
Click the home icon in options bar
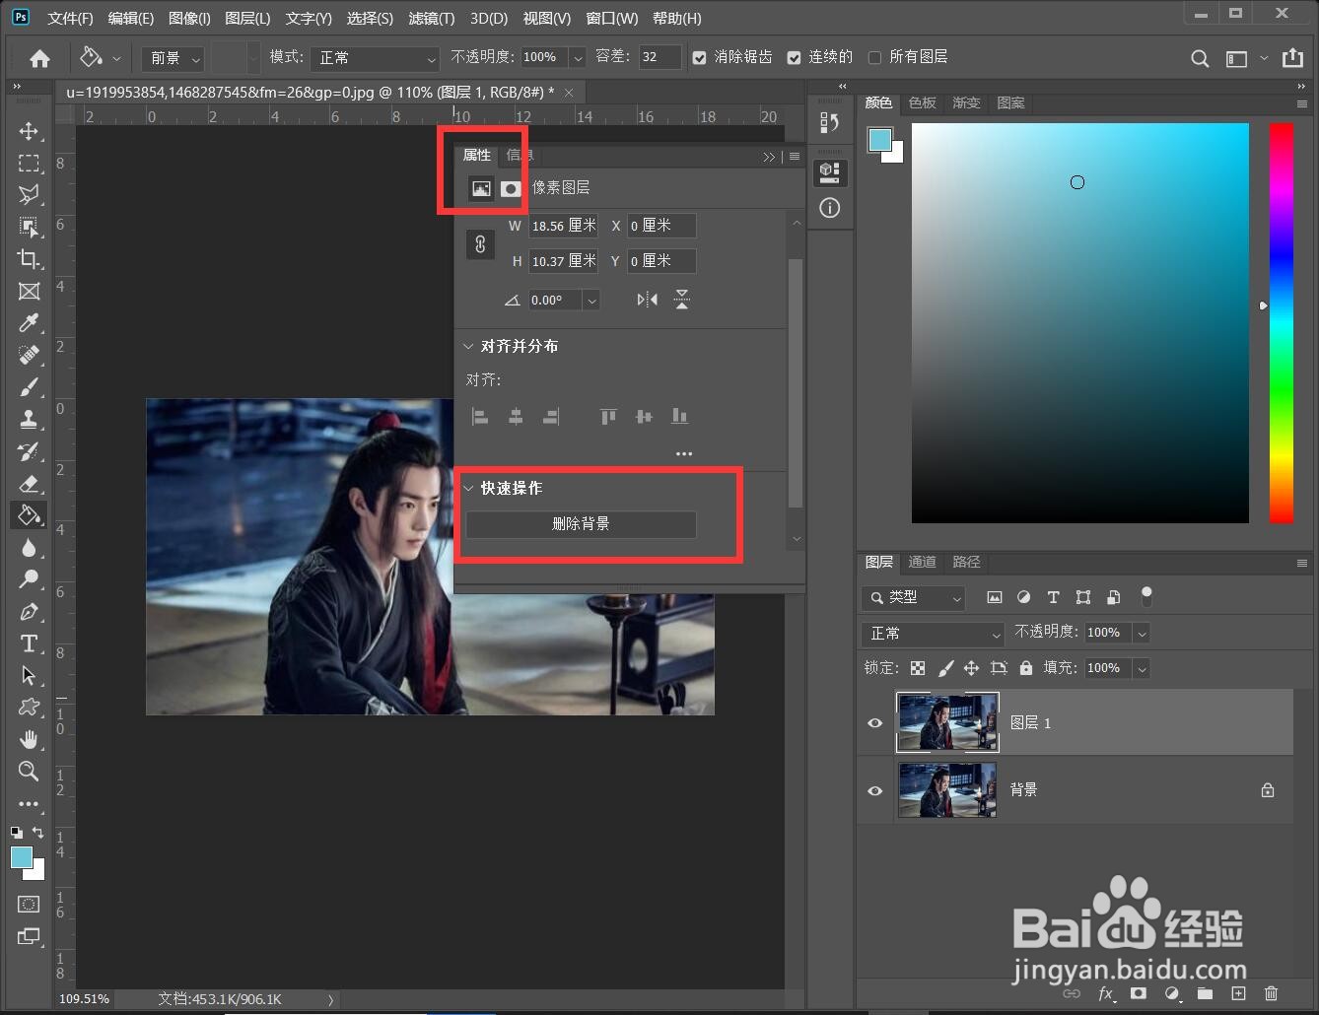[39, 59]
